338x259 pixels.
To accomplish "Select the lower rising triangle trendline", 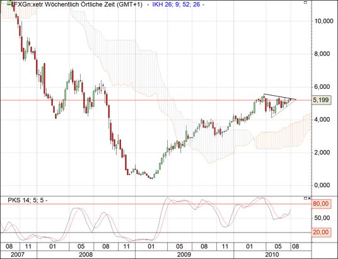I will coord(284,109).
